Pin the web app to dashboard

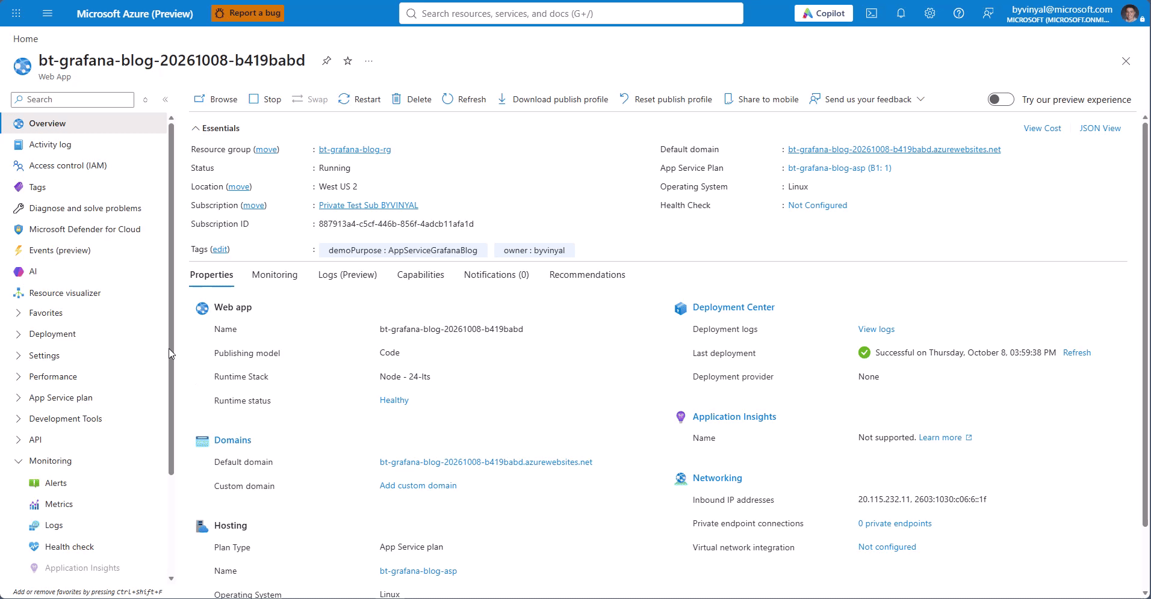click(326, 61)
